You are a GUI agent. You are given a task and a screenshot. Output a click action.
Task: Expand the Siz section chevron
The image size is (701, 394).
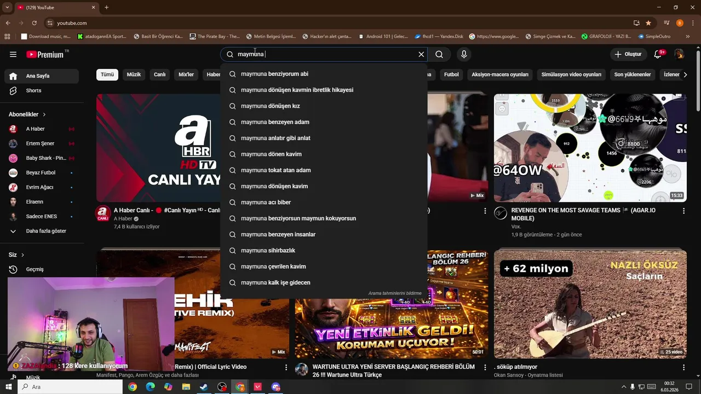click(22, 255)
